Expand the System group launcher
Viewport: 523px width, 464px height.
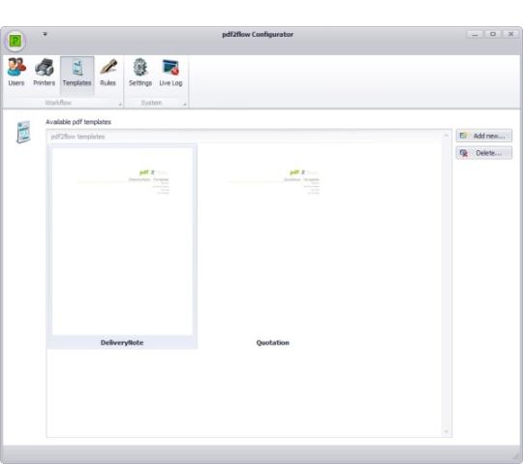click(x=184, y=105)
